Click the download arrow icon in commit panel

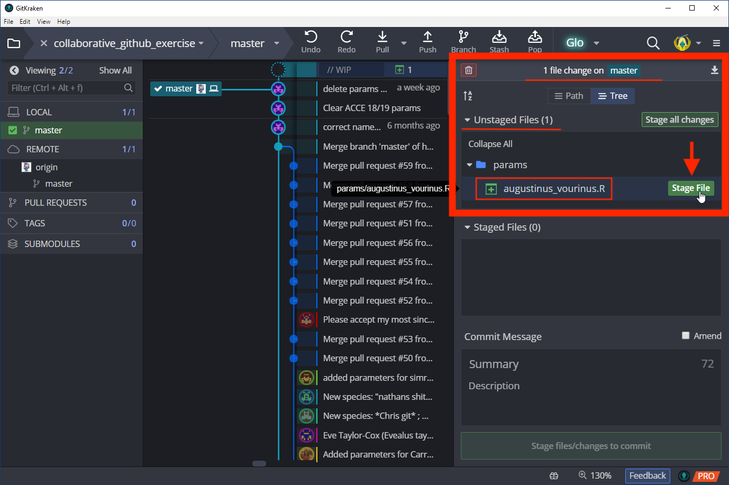coord(714,70)
